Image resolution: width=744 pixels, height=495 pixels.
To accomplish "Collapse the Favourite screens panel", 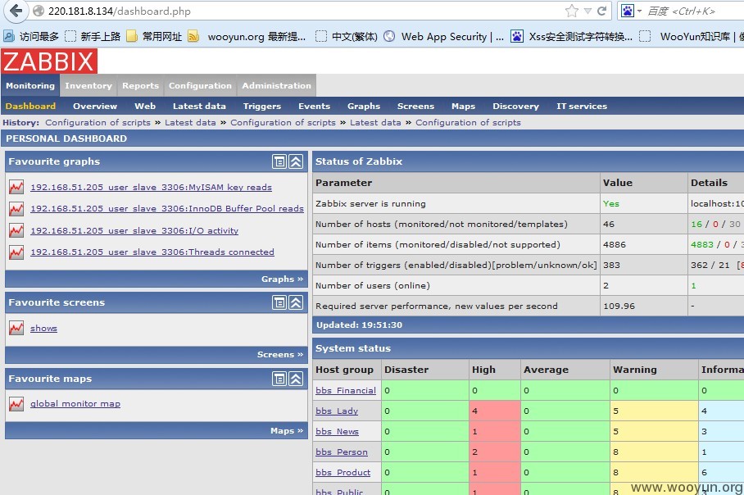I will click(x=296, y=302).
